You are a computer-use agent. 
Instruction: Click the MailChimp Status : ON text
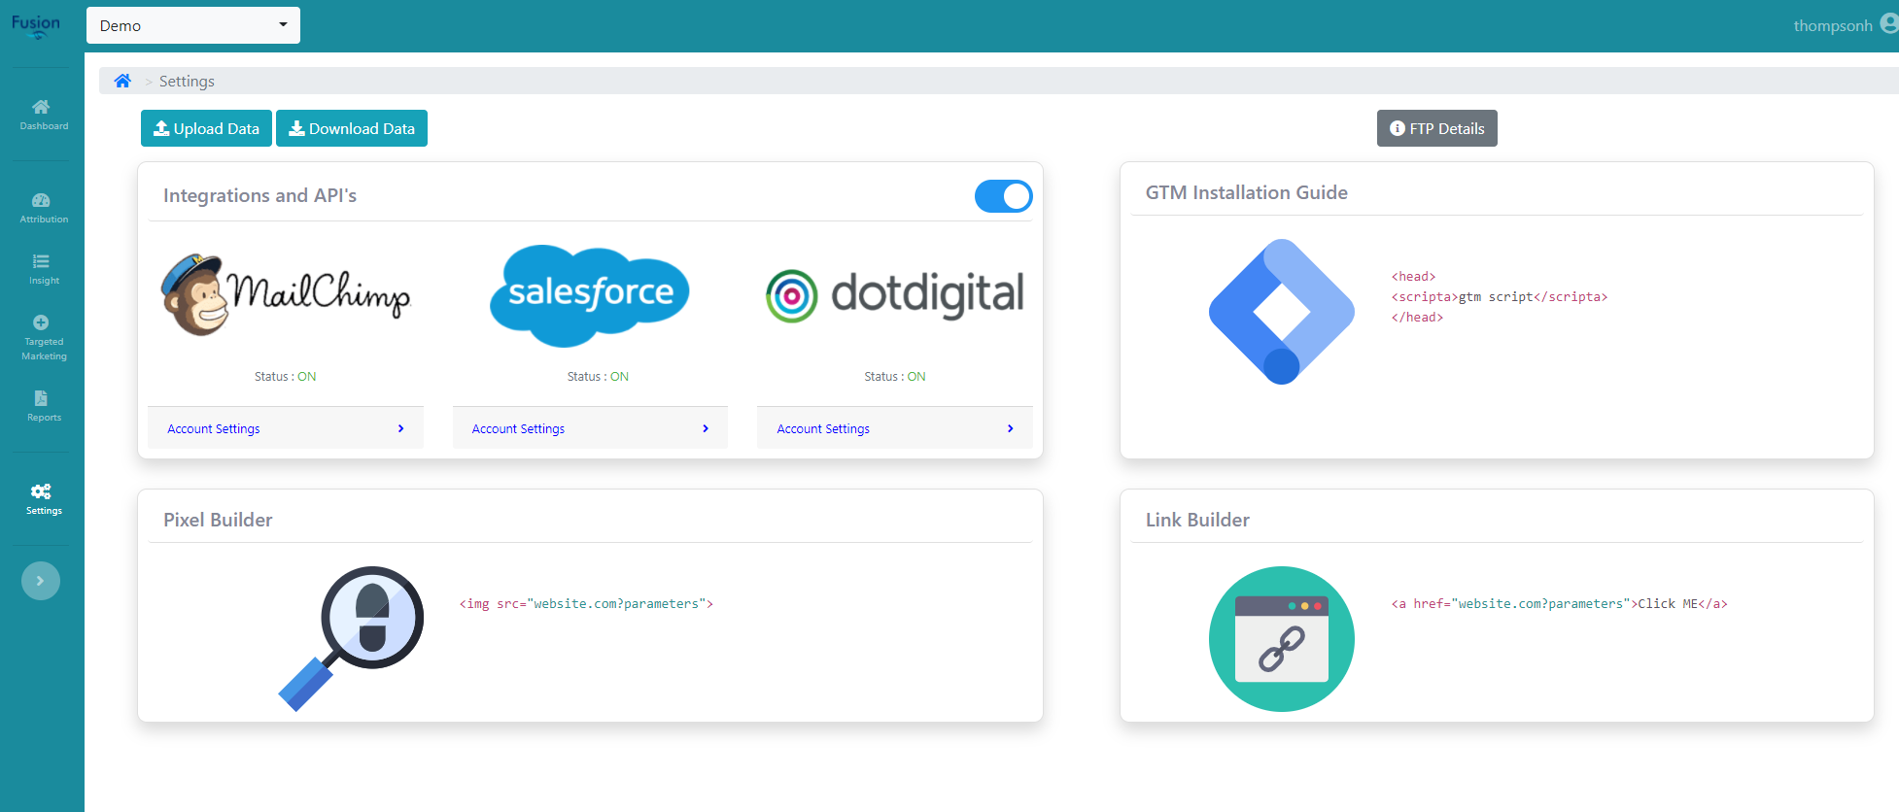286,376
